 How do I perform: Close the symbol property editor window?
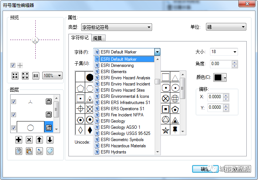[247, 4]
